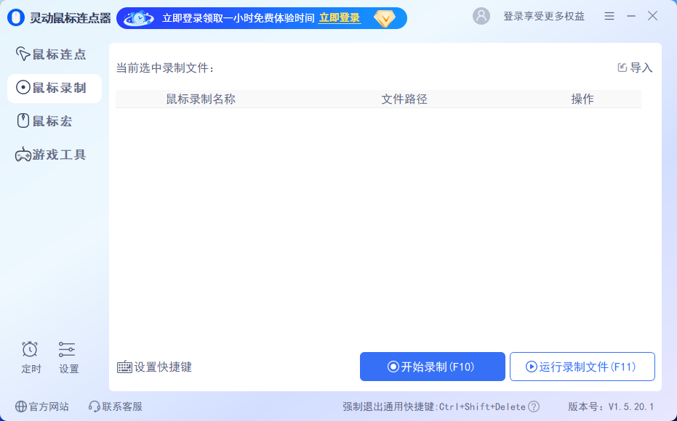
Task: Click the 鼠标录制名称 column header
Action: (201, 99)
